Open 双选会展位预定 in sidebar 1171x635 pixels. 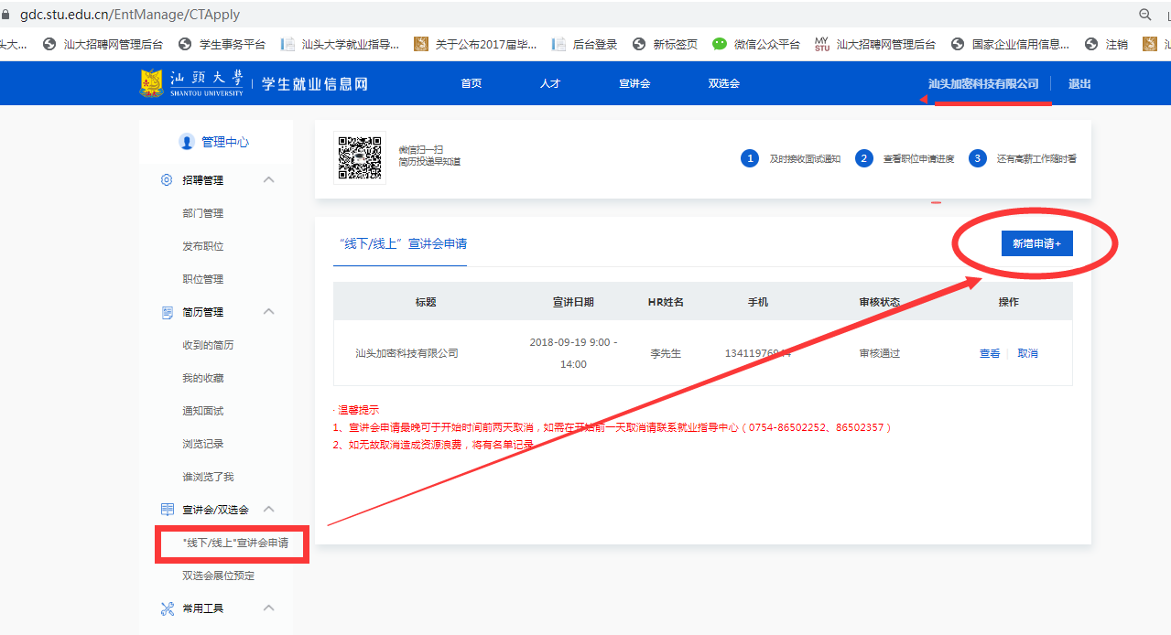[219, 576]
